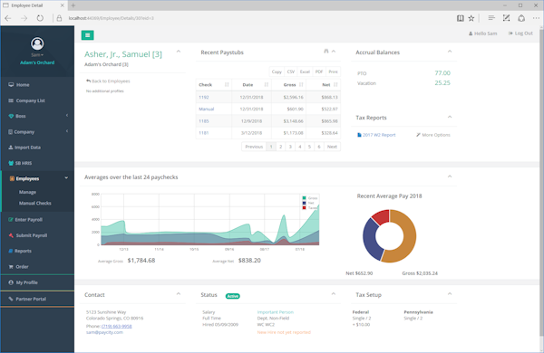Click the user avatar icon in sidebar

37,43
